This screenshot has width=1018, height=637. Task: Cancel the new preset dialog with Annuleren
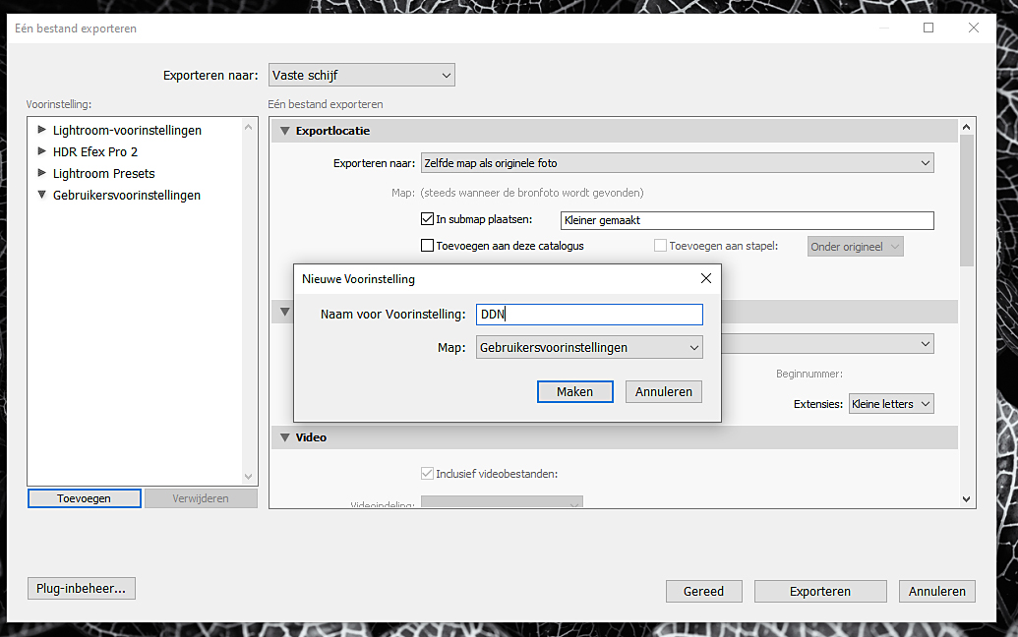click(663, 391)
